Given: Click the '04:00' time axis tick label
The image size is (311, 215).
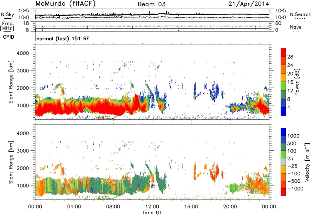Looking at the screenshot, I should [x=74, y=207].
